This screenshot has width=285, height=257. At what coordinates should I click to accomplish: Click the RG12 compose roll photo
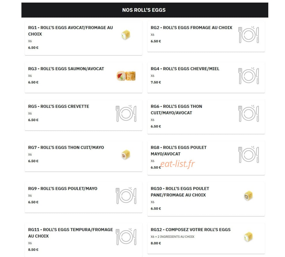248,237
